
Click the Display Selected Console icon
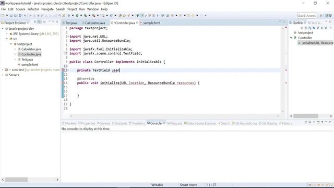point(310,122)
